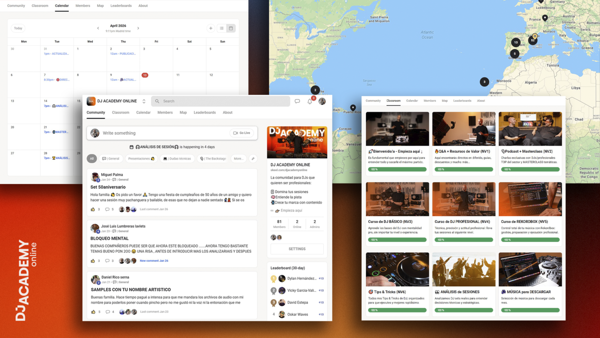Like the SAMPLES CON TU NOMBRE ARTISTICO post
Viewport: 600px width, 338px height.
(93, 312)
